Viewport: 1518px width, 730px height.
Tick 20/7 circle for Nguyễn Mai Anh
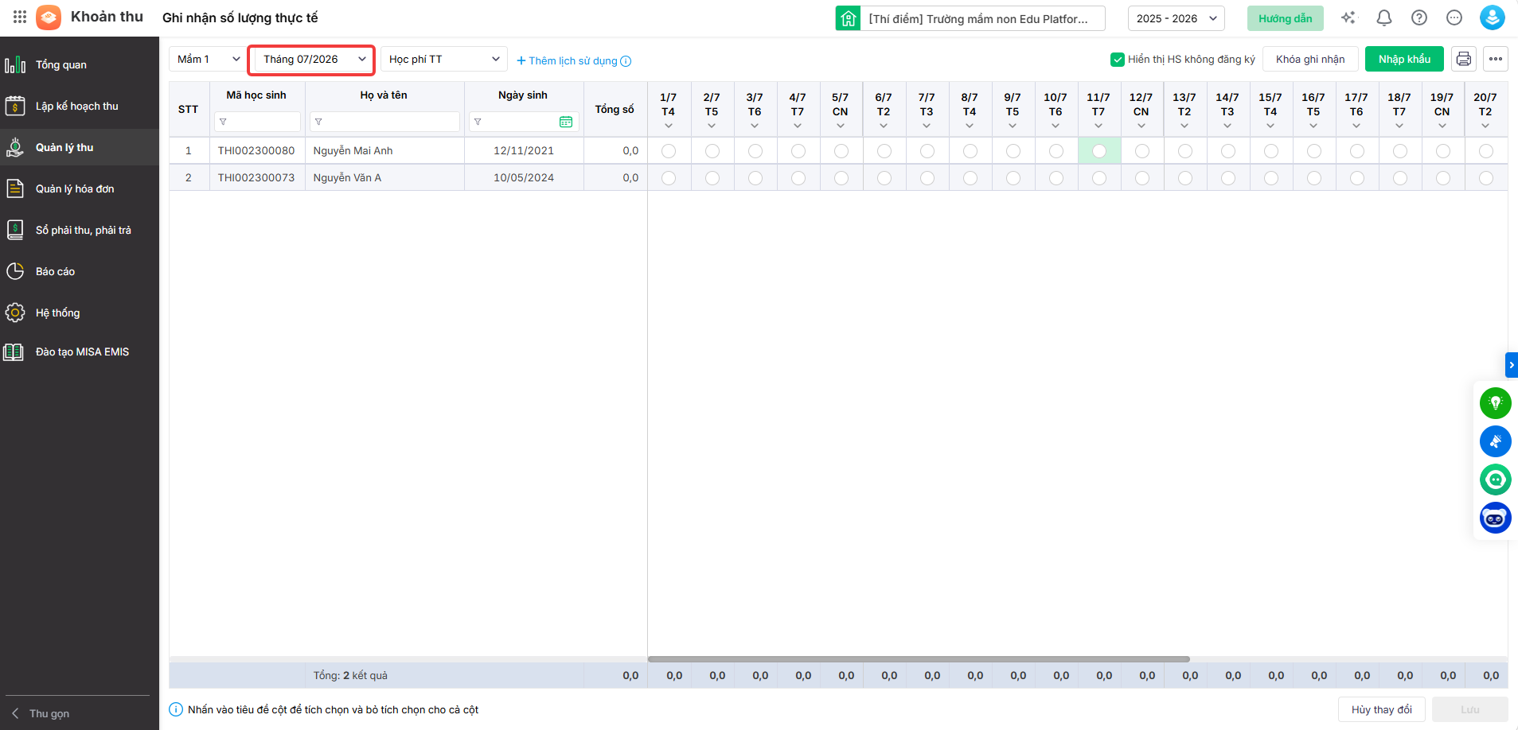(x=1486, y=151)
